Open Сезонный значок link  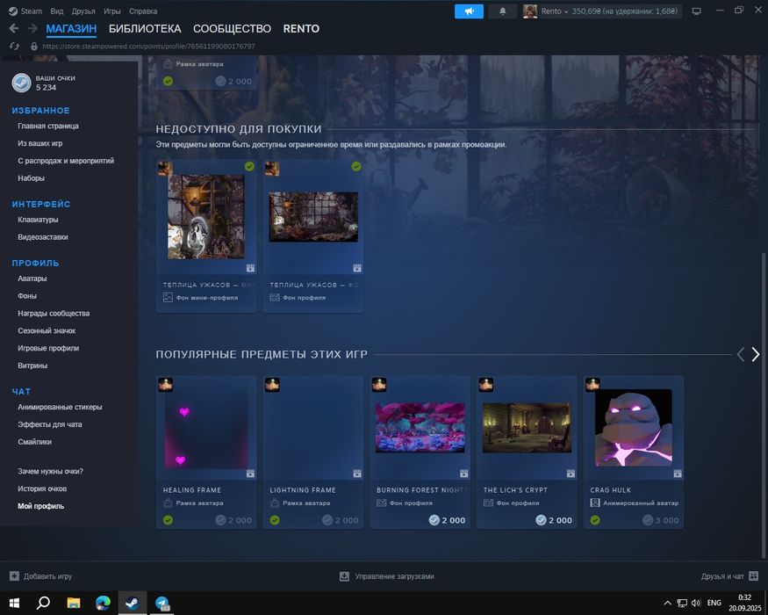coord(47,330)
